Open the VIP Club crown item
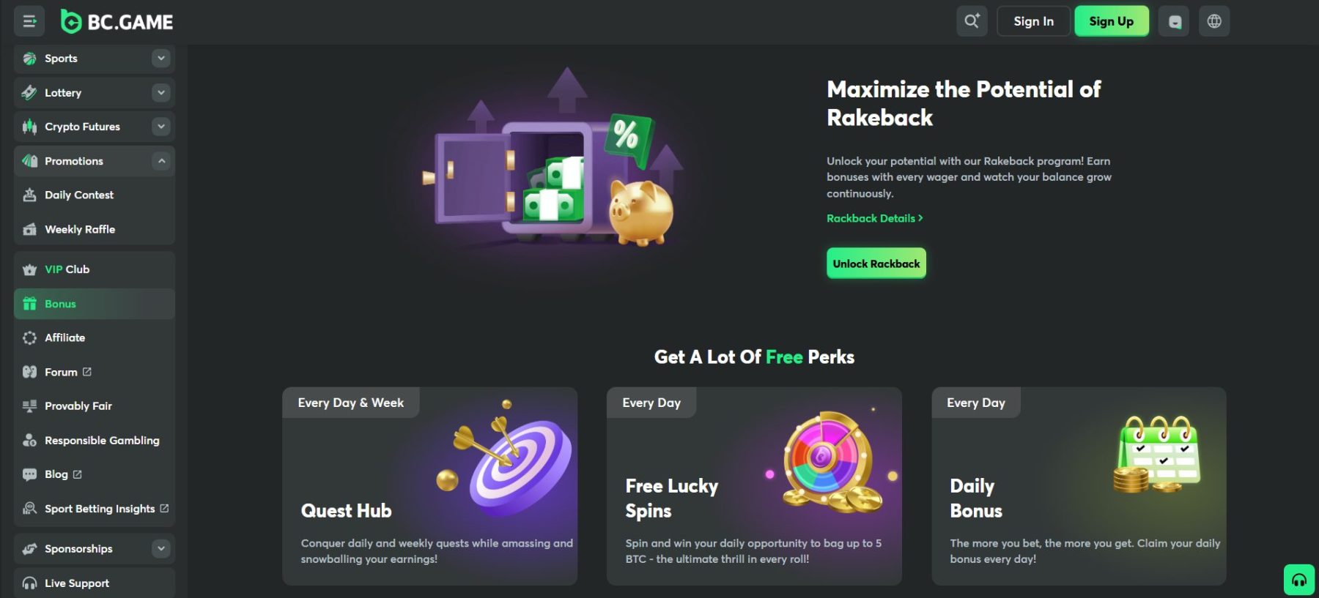Viewport: 1319px width, 598px height. [95, 269]
